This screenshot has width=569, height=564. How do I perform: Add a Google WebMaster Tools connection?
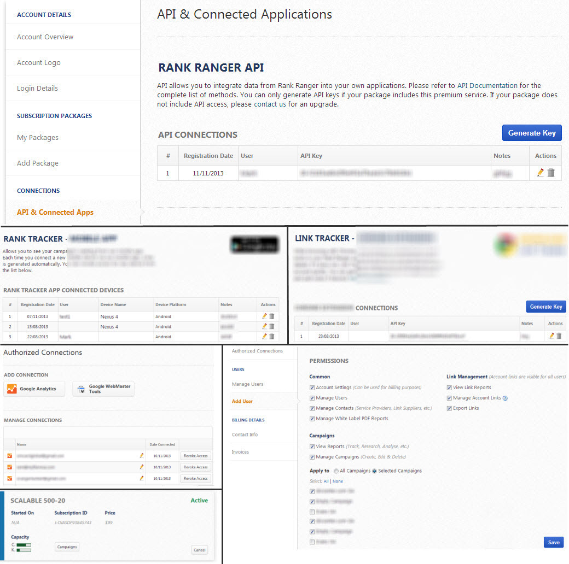103,389
